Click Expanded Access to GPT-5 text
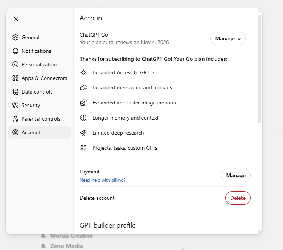This screenshot has width=283, height=250. [x=123, y=72]
